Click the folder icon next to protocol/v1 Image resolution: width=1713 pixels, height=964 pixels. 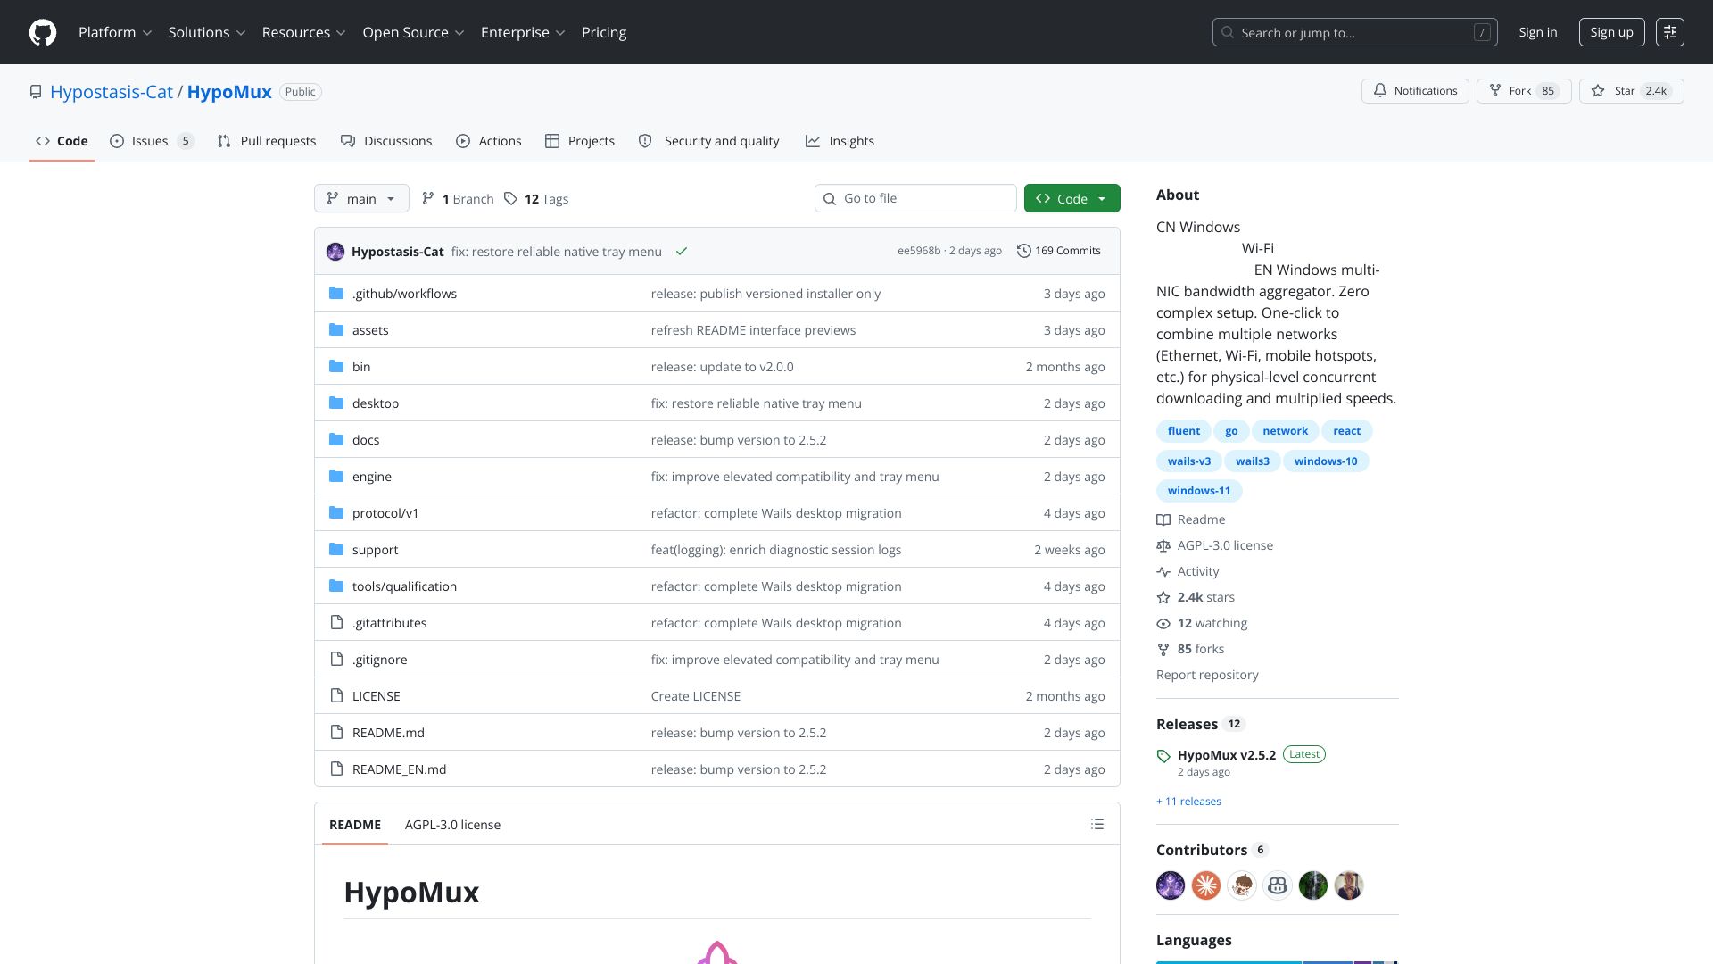pos(336,512)
